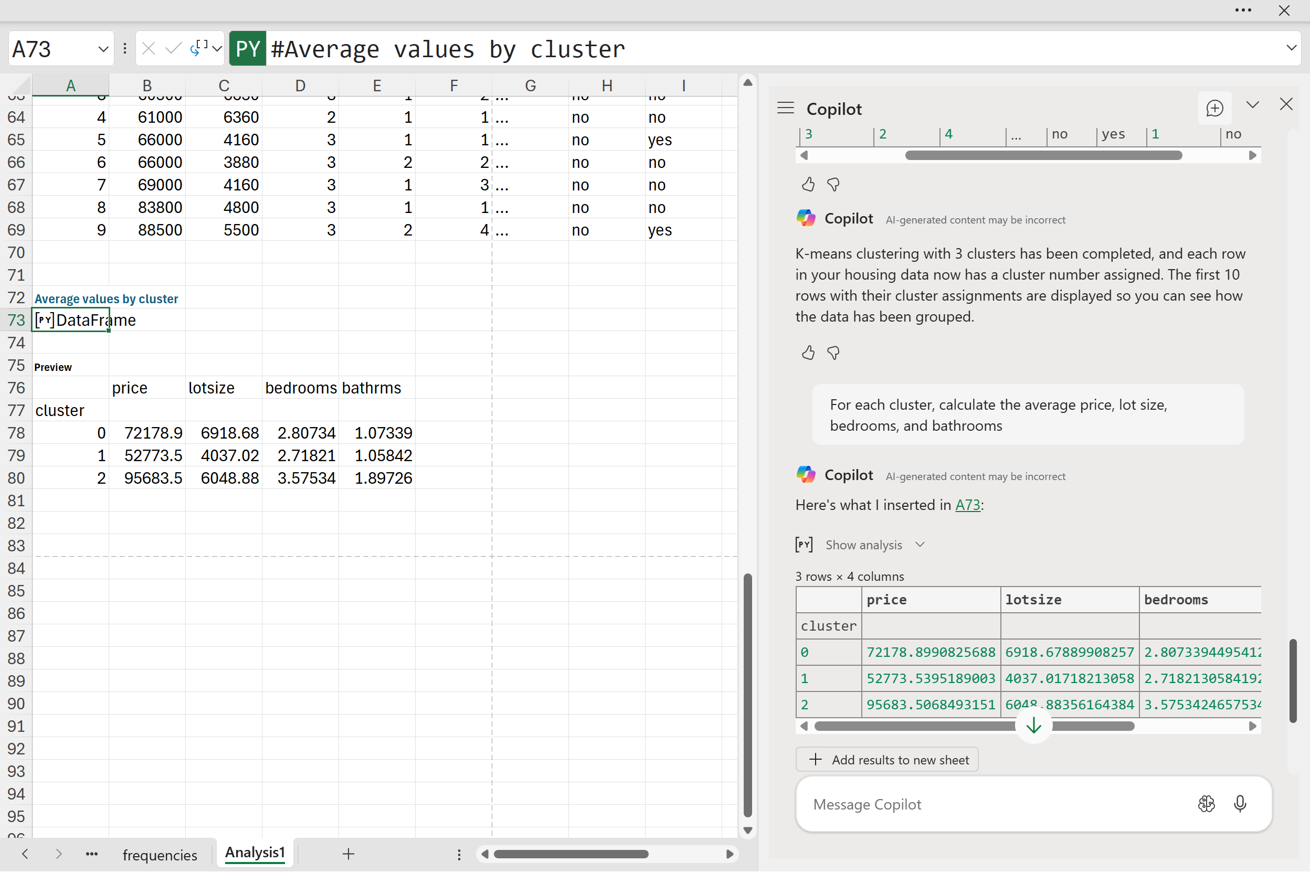Image resolution: width=1310 pixels, height=873 pixels.
Task: Click the green PY Python mode badge
Action: click(x=247, y=49)
